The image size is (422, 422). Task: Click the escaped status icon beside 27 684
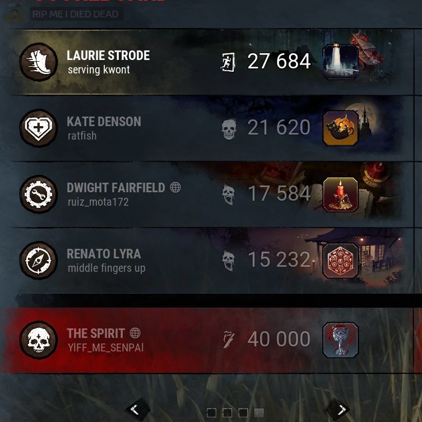coord(228,62)
